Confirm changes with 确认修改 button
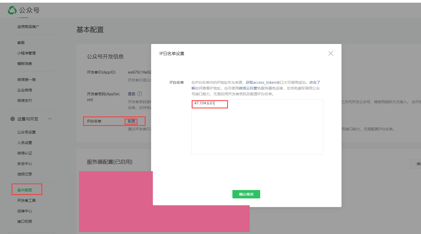 pyautogui.click(x=246, y=194)
